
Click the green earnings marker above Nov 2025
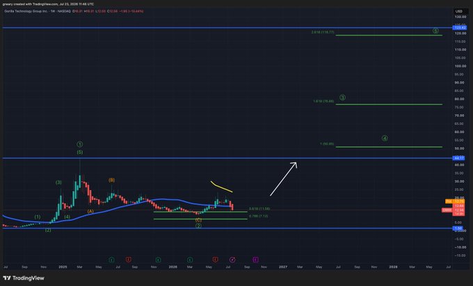158,260
